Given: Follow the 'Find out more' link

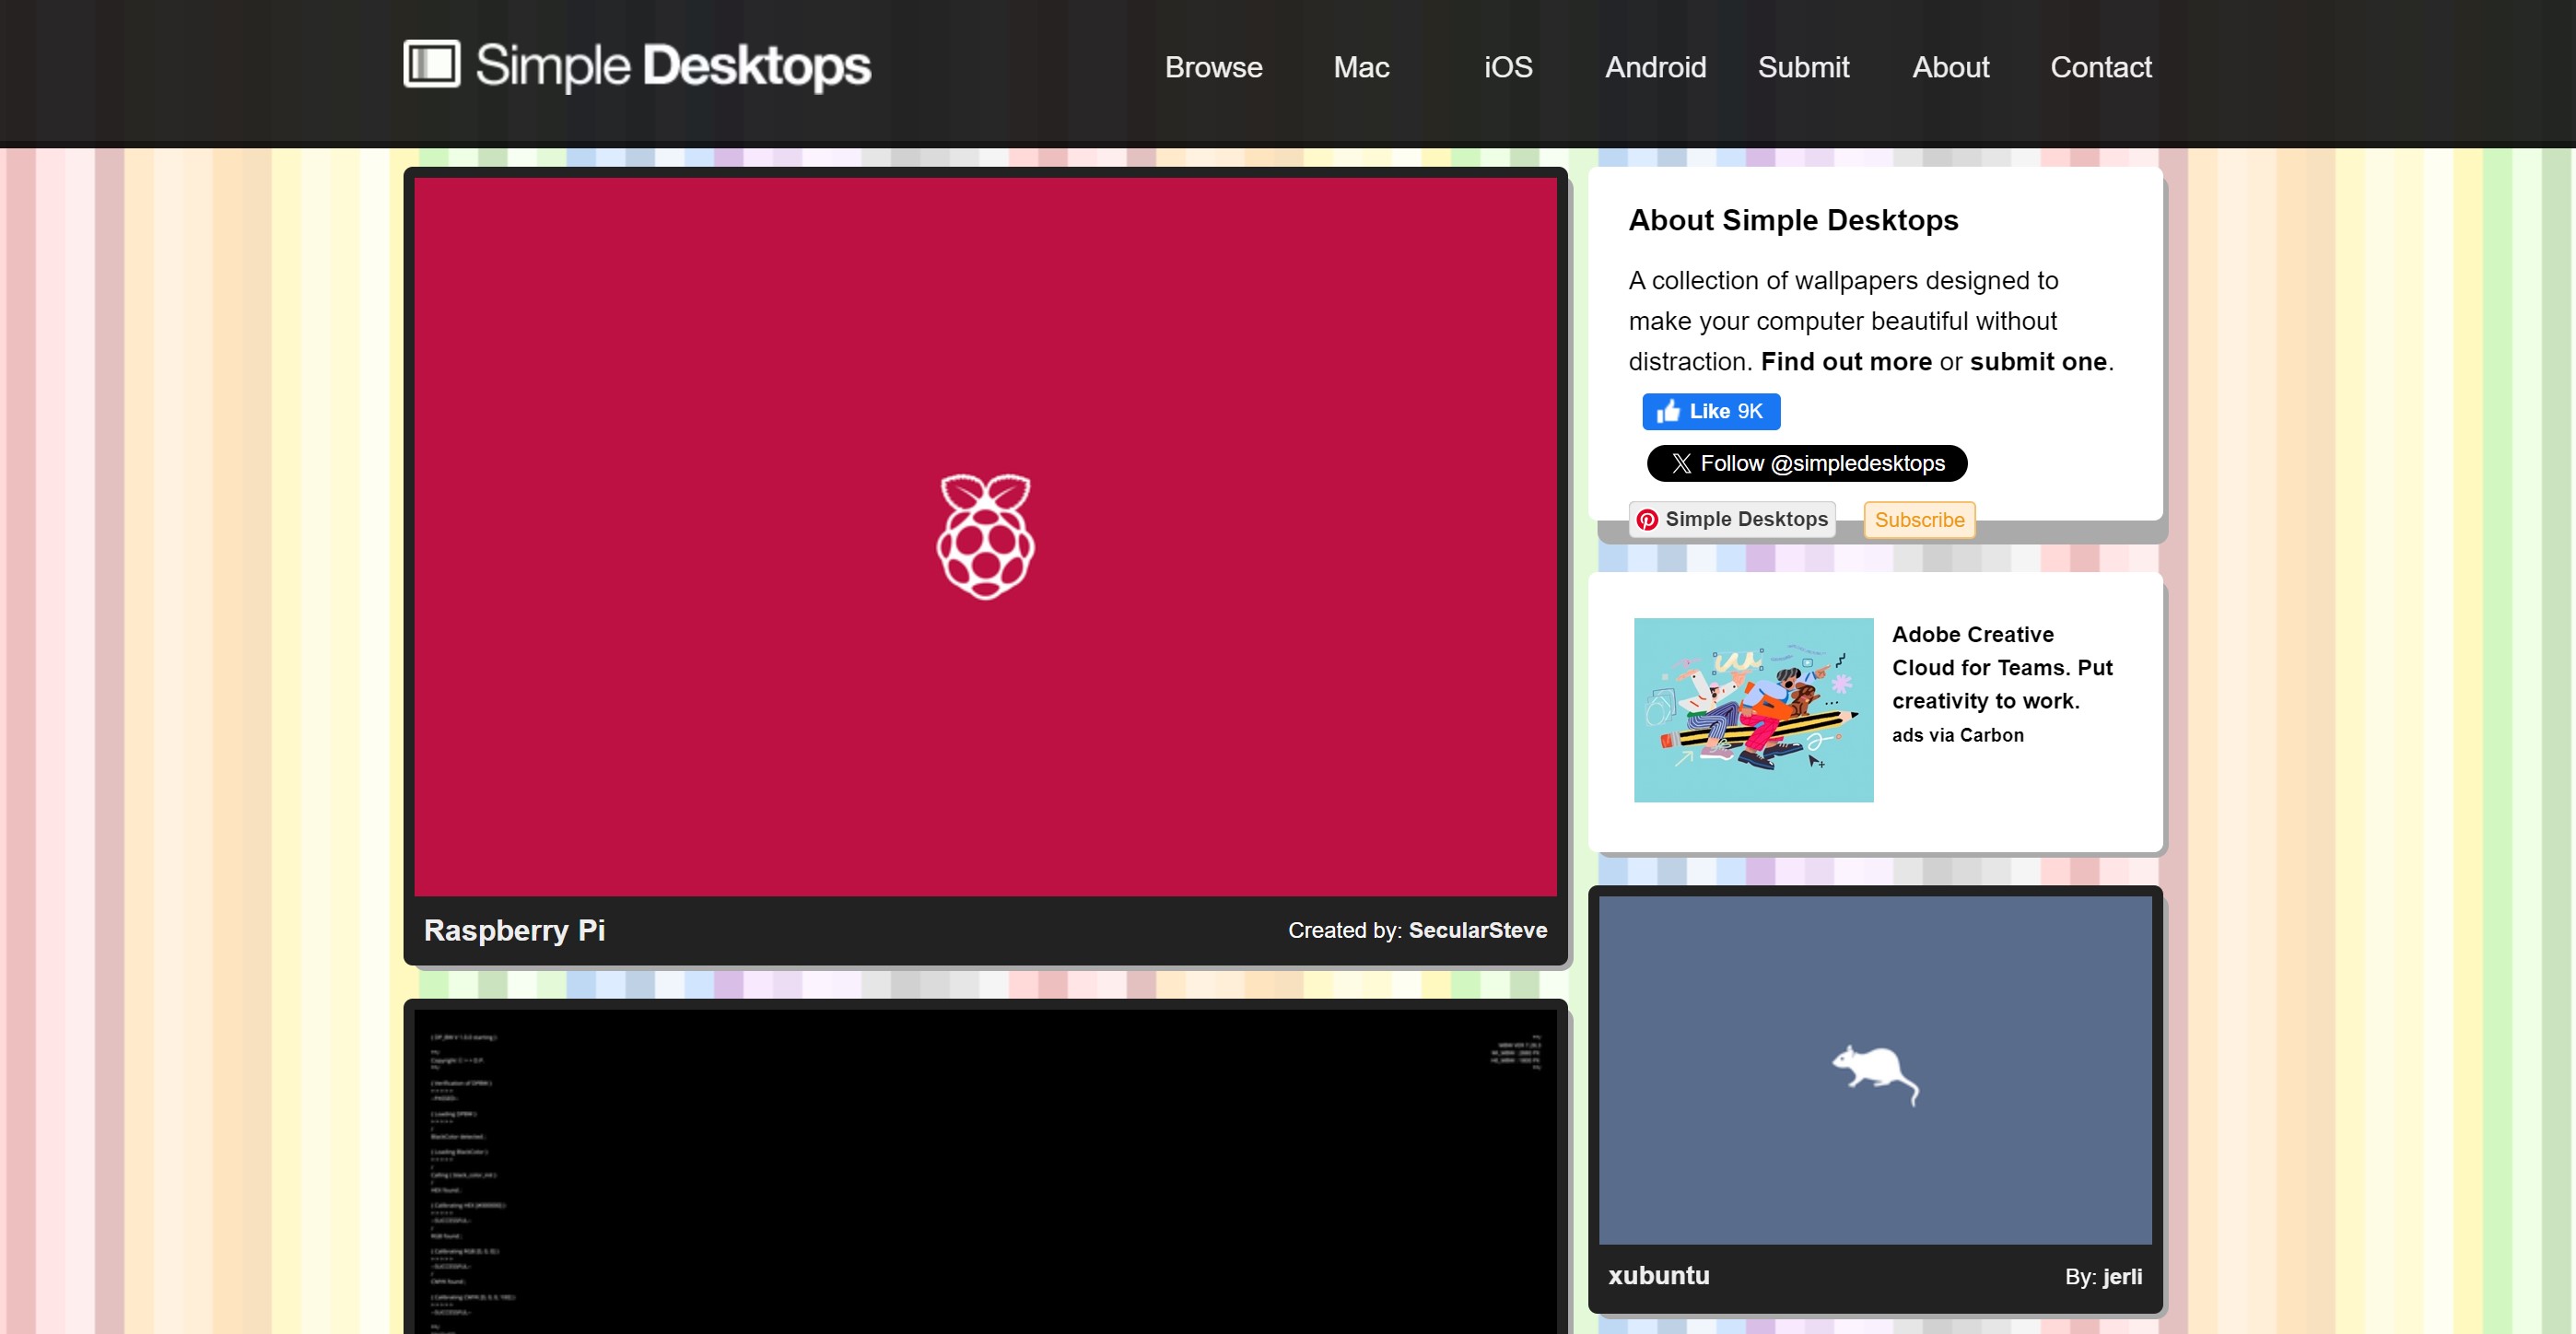Looking at the screenshot, I should click(x=1845, y=362).
